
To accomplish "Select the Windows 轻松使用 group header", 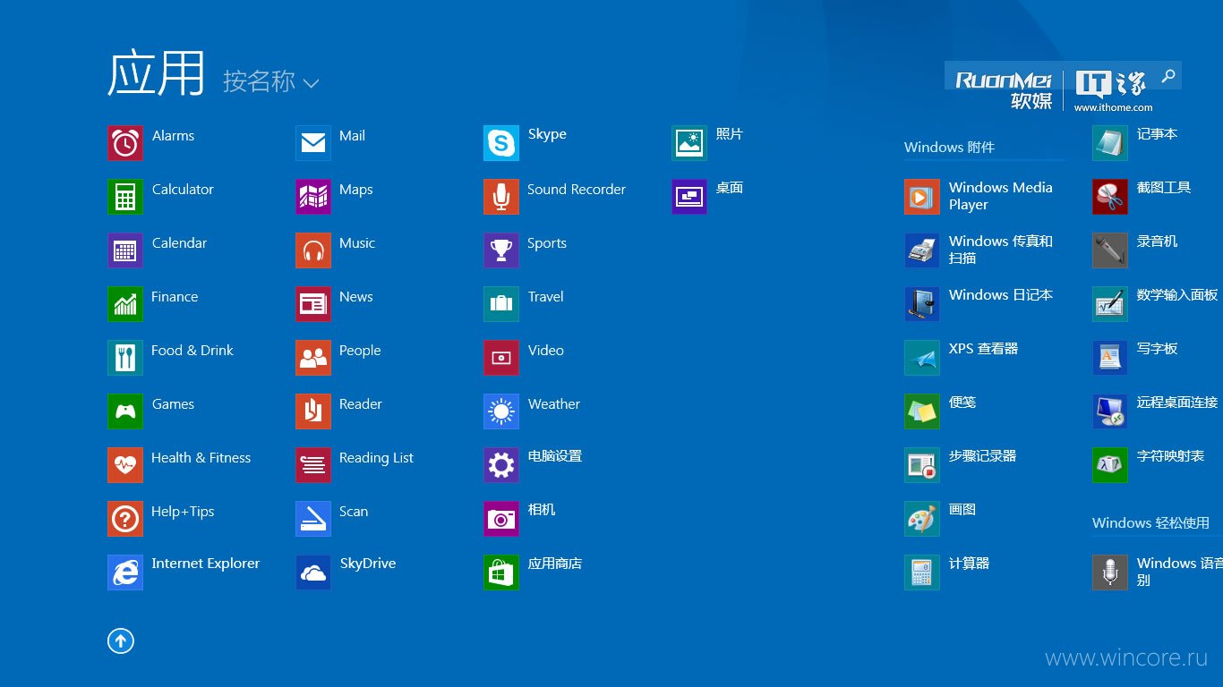I will 1150,523.
